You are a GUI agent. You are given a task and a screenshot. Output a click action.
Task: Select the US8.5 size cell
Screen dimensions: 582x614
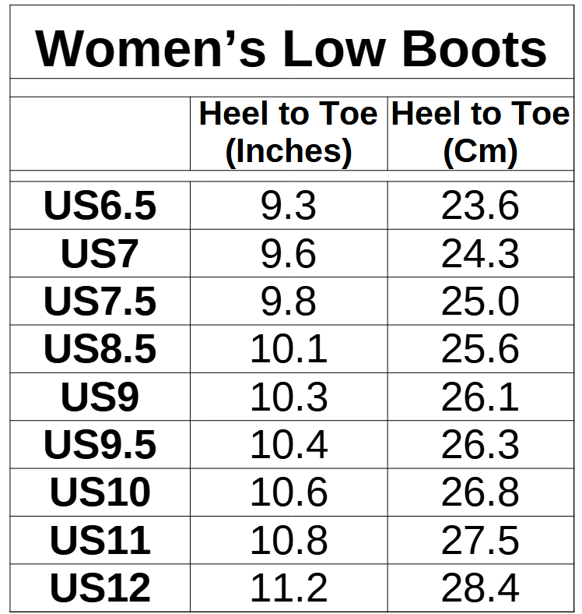point(100,350)
